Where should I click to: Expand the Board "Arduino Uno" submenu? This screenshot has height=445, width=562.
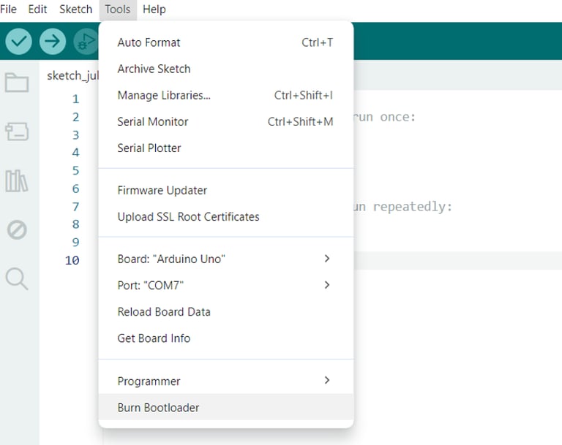coord(226,259)
